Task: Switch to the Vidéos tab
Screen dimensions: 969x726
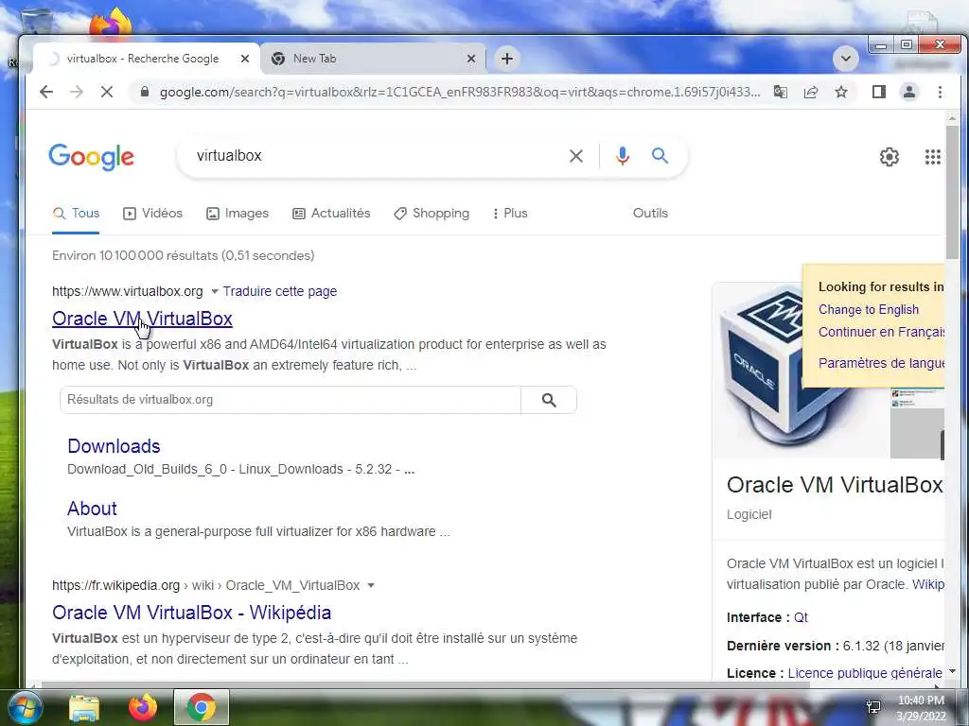Action: coord(152,214)
